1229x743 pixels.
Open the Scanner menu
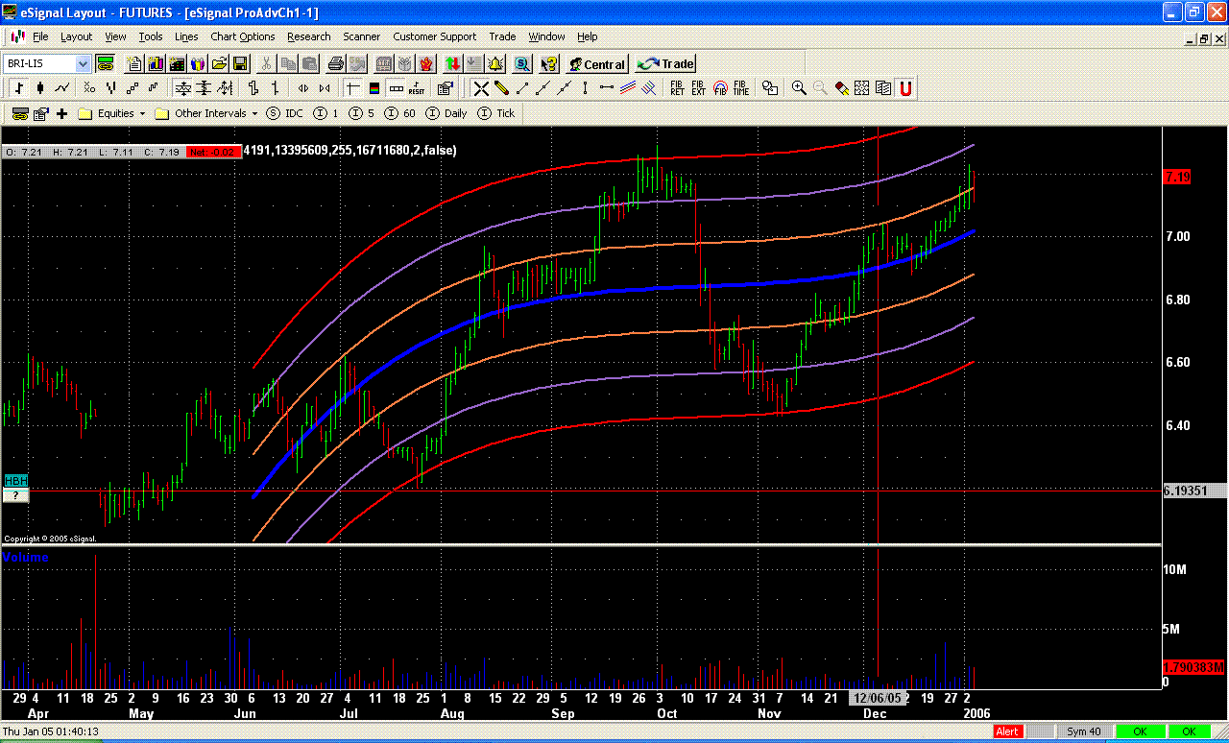pos(361,36)
